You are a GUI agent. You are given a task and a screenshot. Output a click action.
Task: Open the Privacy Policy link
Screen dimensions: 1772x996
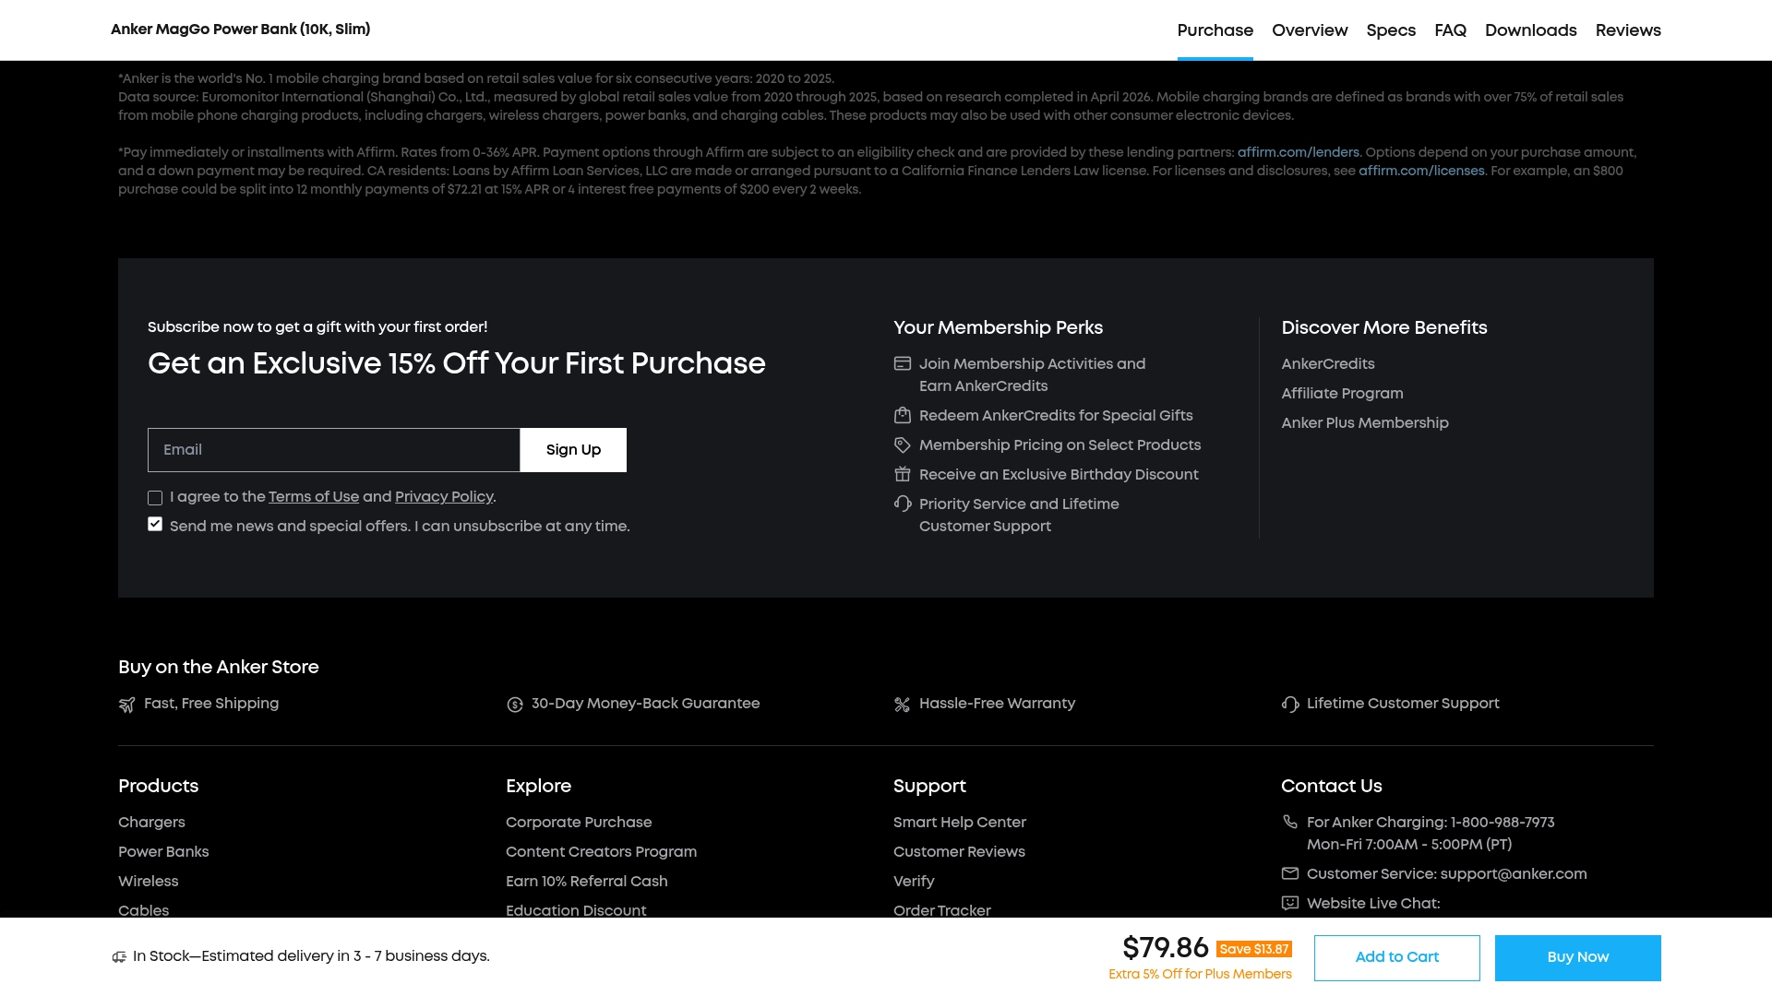[x=444, y=497]
